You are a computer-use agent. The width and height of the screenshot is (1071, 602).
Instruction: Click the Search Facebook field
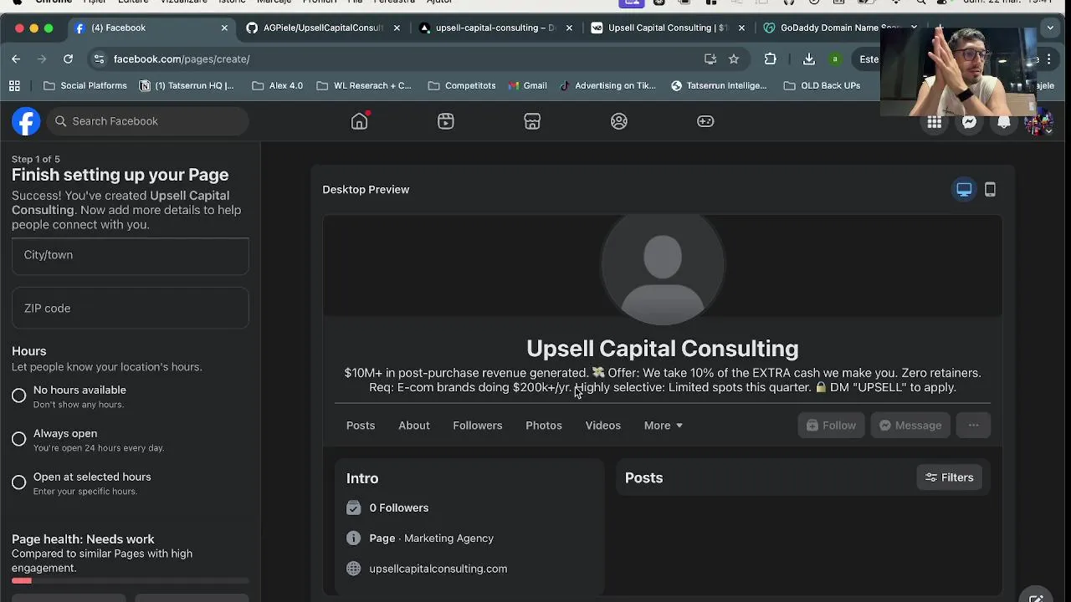pyautogui.click(x=147, y=121)
